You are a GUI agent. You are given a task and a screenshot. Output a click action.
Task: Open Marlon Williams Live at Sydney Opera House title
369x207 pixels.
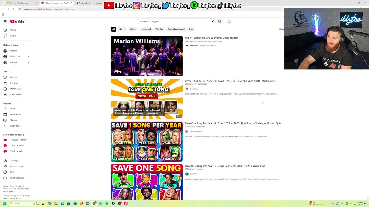pos(211,38)
